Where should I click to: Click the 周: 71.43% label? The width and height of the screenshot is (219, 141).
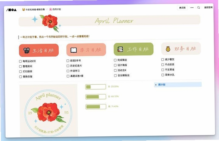coord(113,107)
